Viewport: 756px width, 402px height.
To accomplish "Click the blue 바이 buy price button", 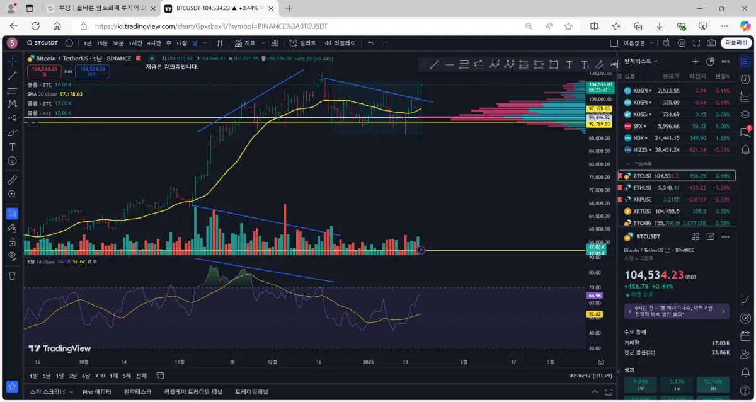I will pyautogui.click(x=92, y=71).
